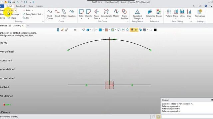This screenshot has height=119, width=213.
Task: Open the Arc tool dropdown arrow
Action: tap(15, 10)
